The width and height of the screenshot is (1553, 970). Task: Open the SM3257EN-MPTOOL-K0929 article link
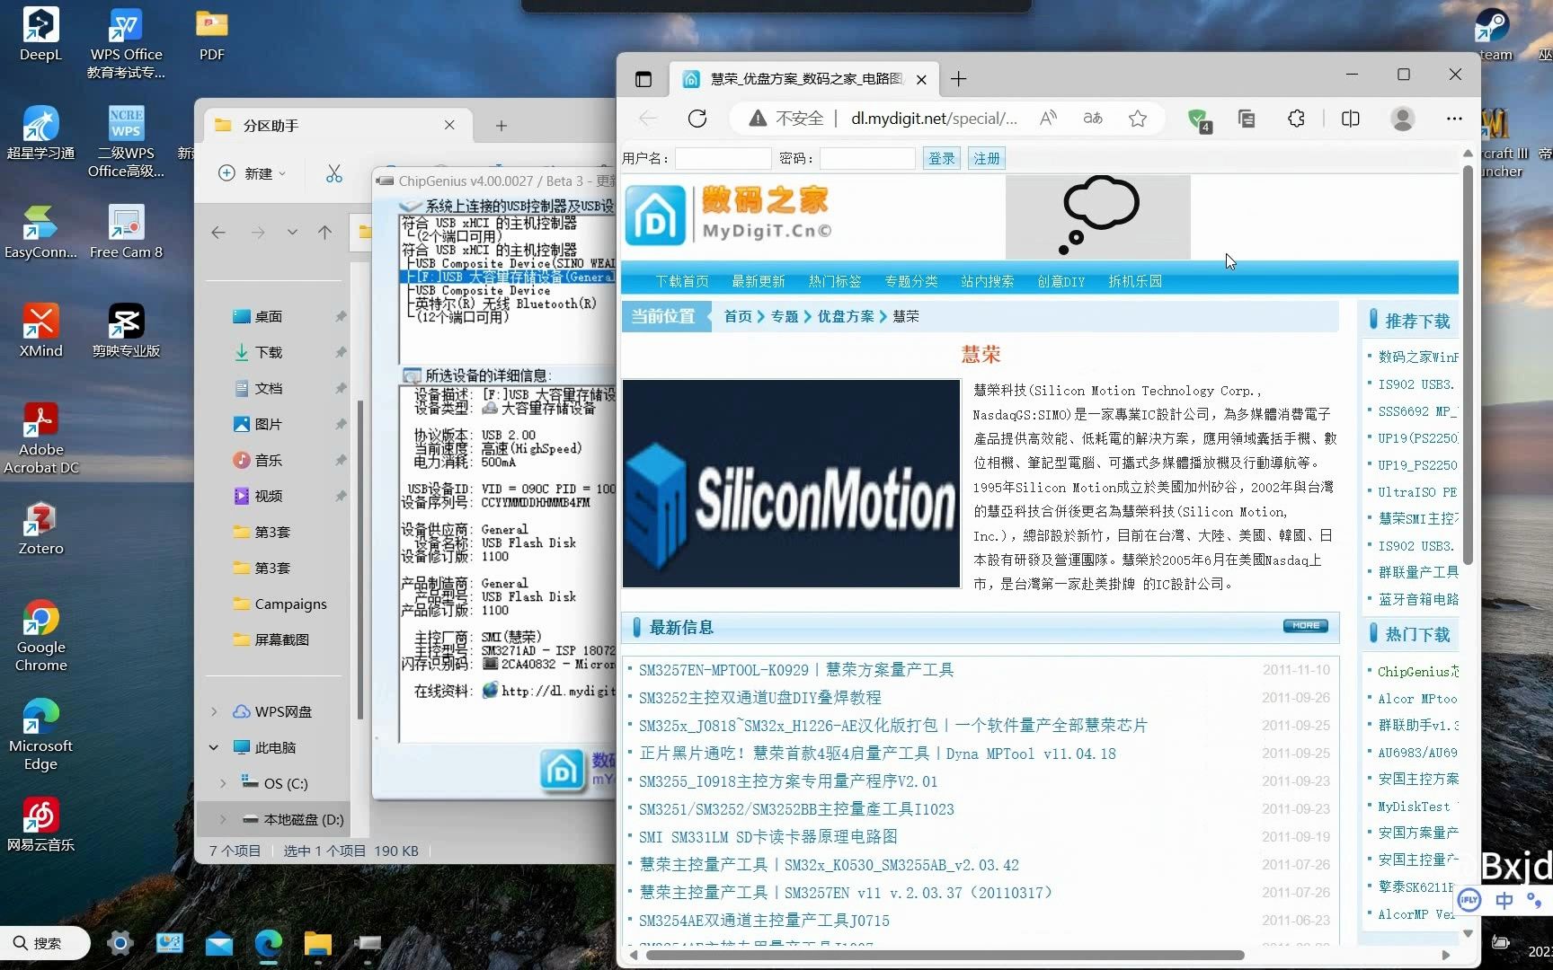(x=796, y=669)
